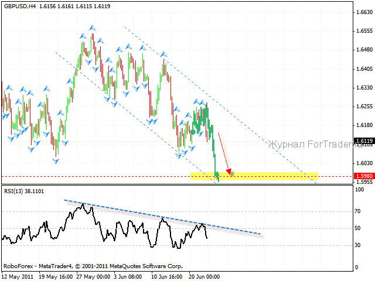Select the fractal arrow above the 10 Jun peak
The height and width of the screenshot is (281, 375).
click(x=164, y=54)
